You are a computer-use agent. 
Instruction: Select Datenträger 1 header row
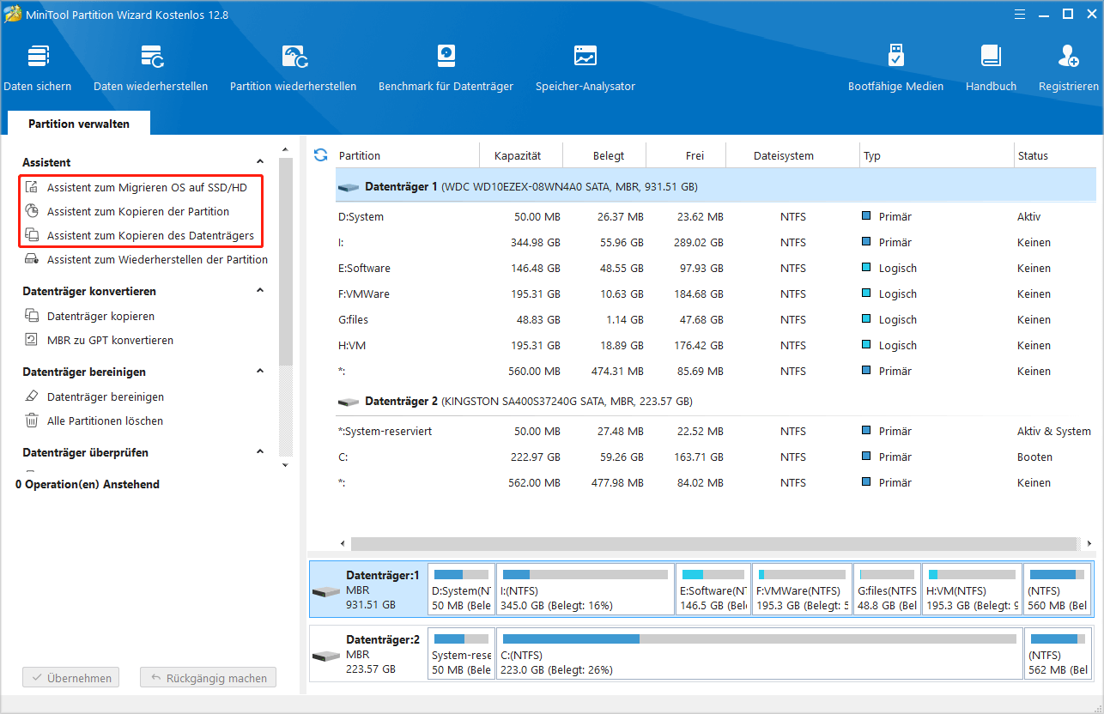coord(716,185)
